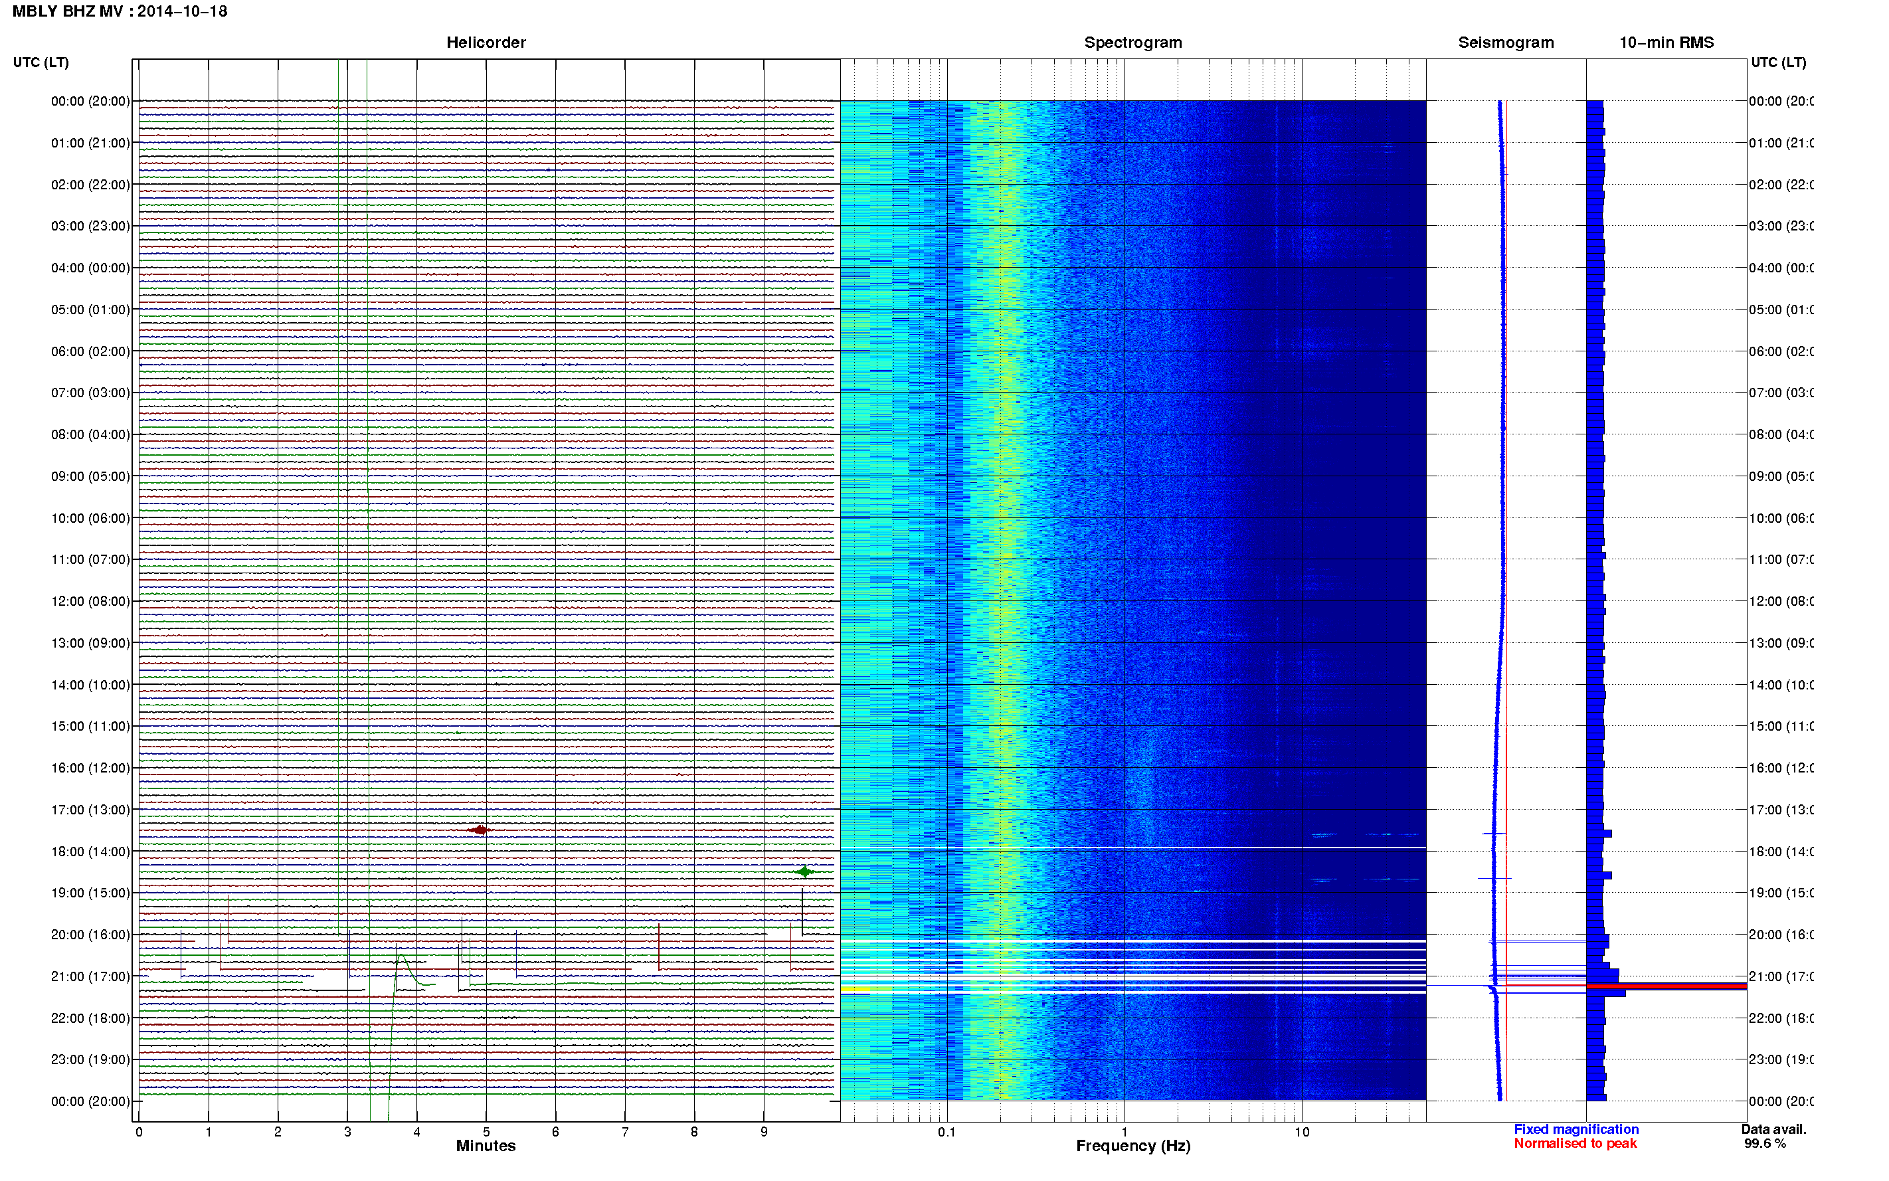This screenshot has height=1181, width=1889.
Task: Click the yellow low-frequency patch in spectrogram
Action: (855, 990)
